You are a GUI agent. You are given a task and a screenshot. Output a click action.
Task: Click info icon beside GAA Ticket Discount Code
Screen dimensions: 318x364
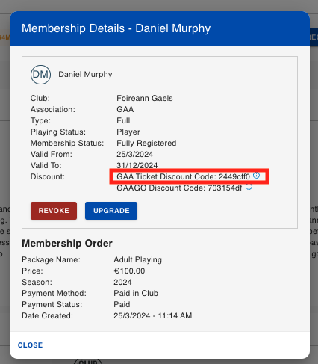[x=256, y=176]
